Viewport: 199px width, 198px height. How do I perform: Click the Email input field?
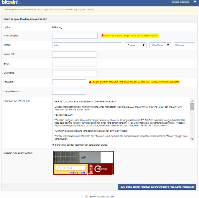tap(74, 64)
